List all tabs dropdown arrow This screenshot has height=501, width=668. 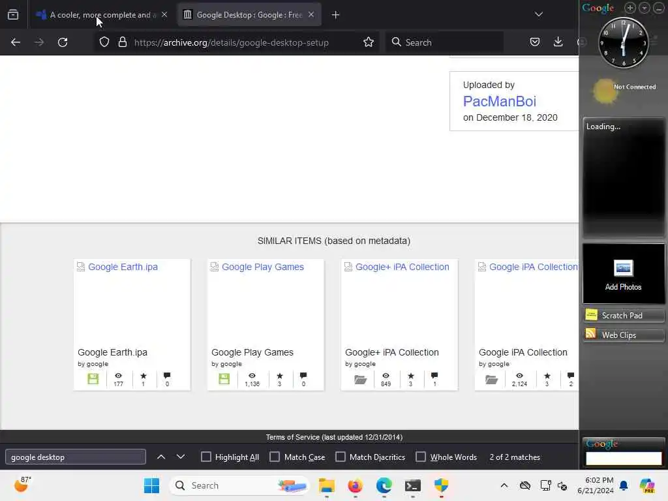[x=539, y=14]
